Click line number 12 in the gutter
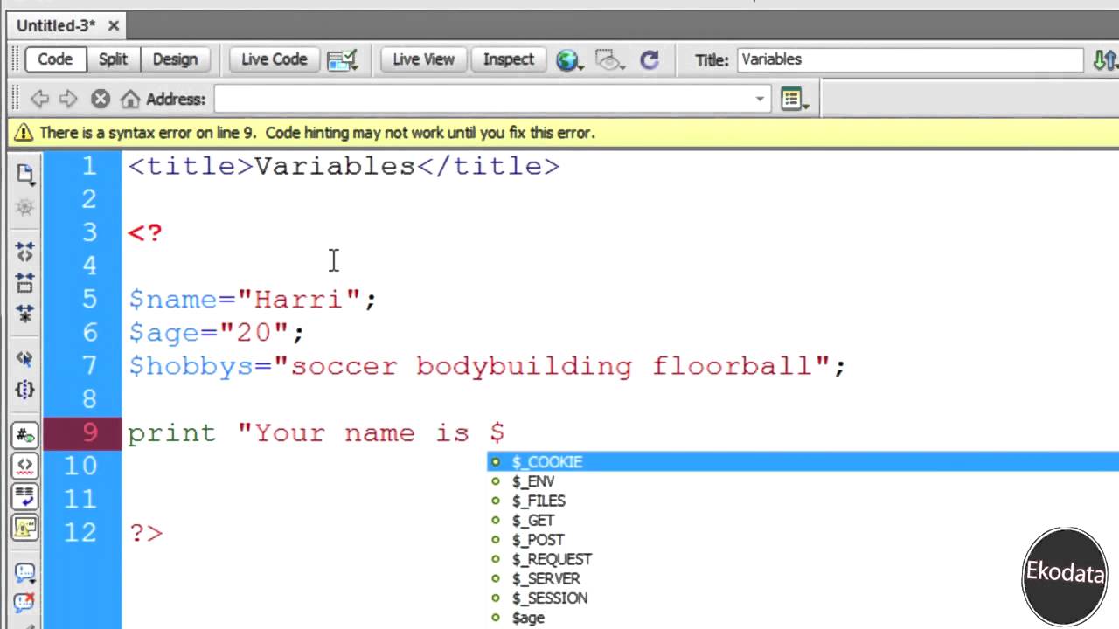The height and width of the screenshot is (629, 1119). point(80,532)
